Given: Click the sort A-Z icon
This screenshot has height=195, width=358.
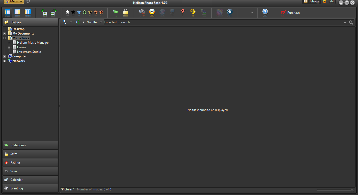Looking at the screenshot, I should coord(77,22).
